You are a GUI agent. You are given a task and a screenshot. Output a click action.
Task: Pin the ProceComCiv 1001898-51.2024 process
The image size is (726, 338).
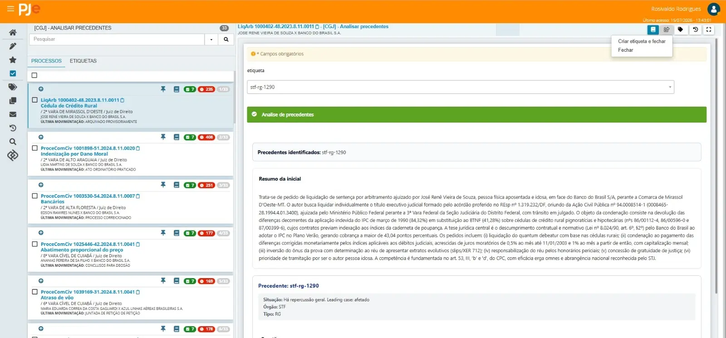click(163, 137)
